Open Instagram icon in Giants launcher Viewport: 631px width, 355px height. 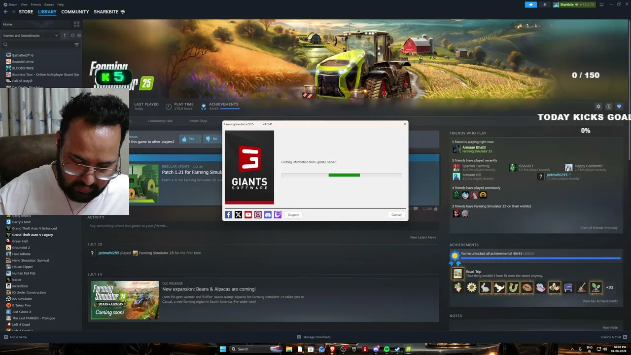(x=258, y=215)
